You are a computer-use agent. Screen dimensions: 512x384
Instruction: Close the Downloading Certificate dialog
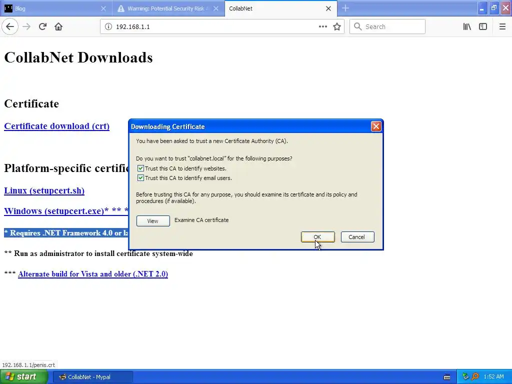(376, 126)
